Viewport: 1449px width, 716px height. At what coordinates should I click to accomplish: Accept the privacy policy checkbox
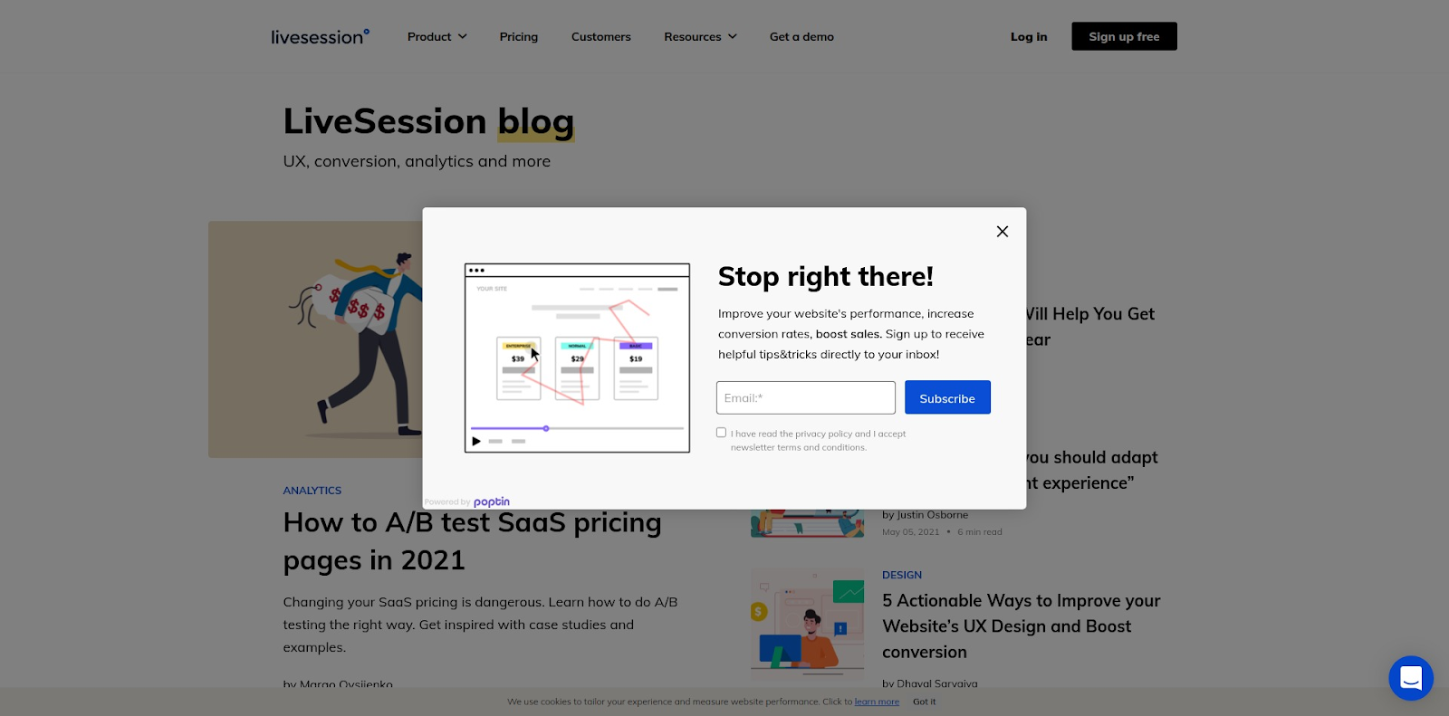721,433
